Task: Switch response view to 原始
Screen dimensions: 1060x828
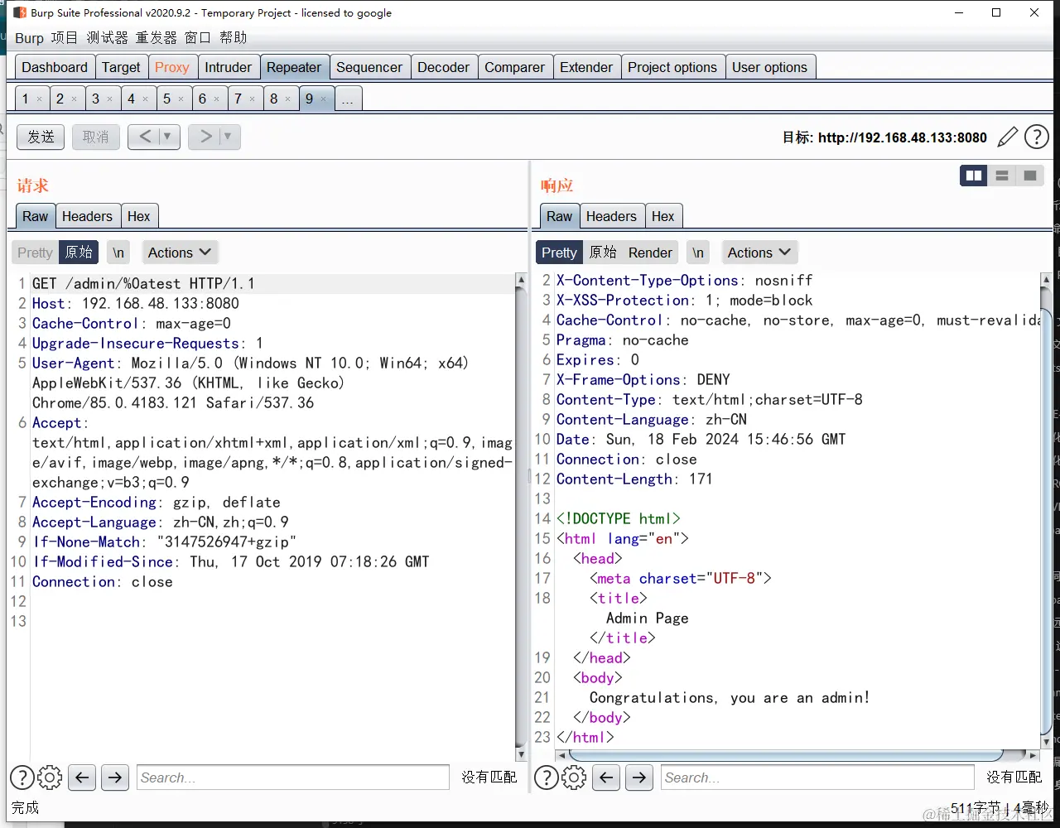Action: coord(603,253)
